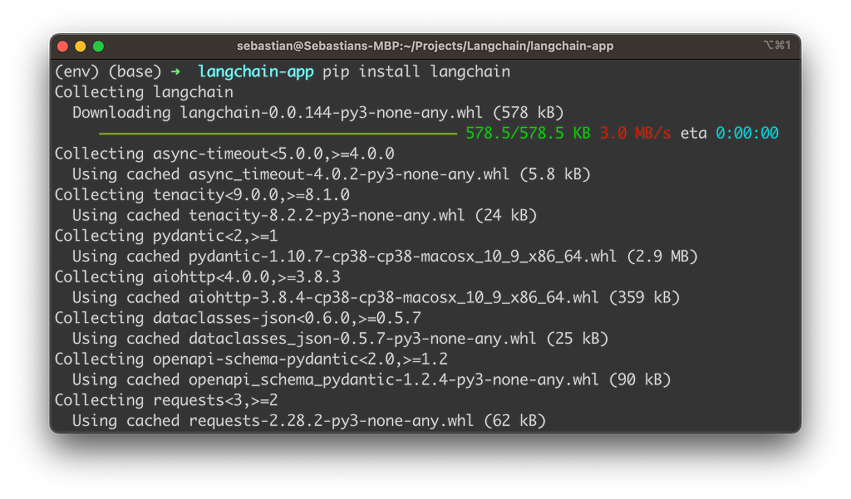Click the red '3.0 MB/s' speed value

pos(635,134)
